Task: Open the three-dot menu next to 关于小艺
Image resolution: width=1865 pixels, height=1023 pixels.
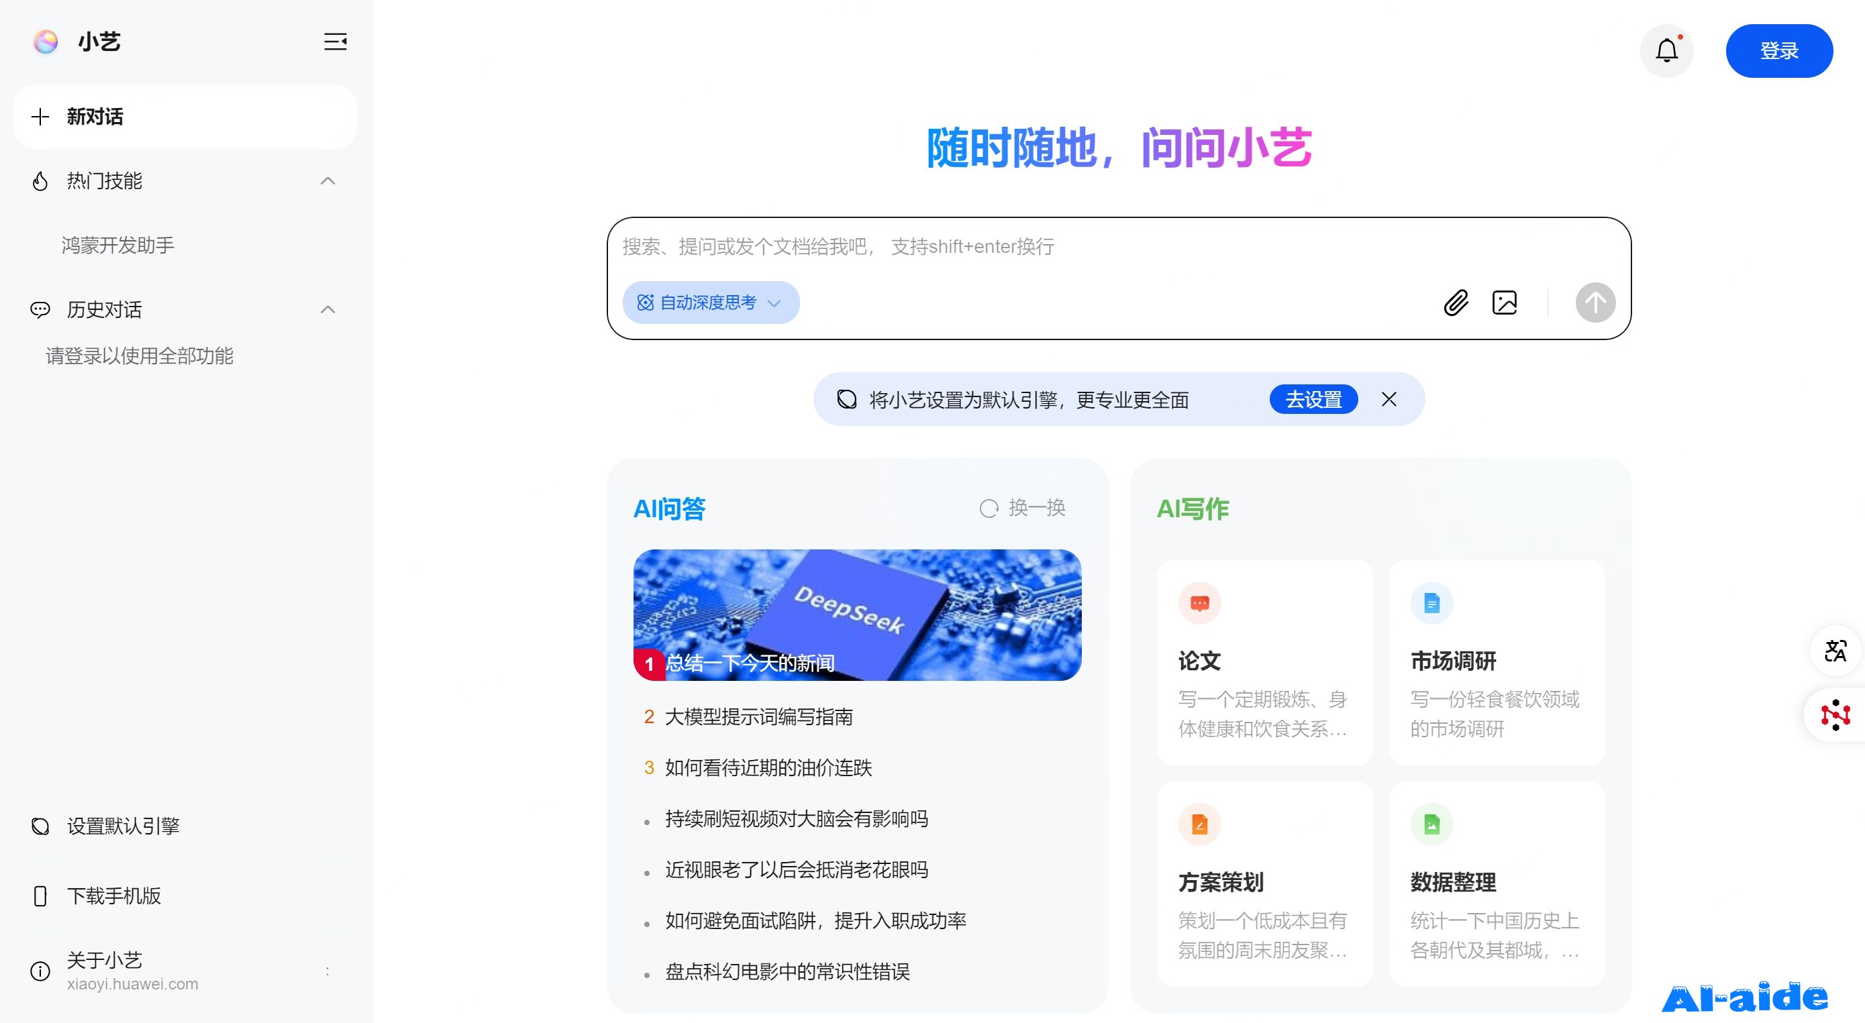Action: coord(327,971)
